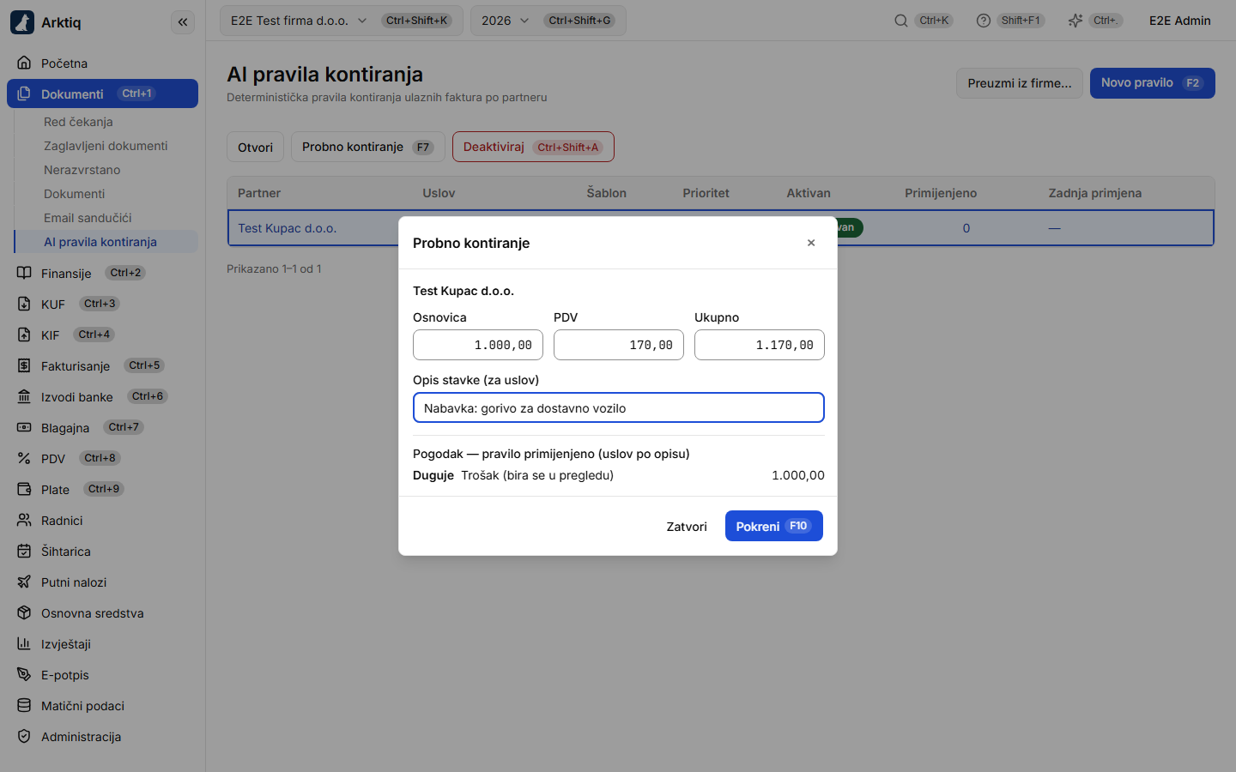Open global search magnifier icon
Image resolution: width=1236 pixels, height=772 pixels.
pyautogui.click(x=900, y=21)
